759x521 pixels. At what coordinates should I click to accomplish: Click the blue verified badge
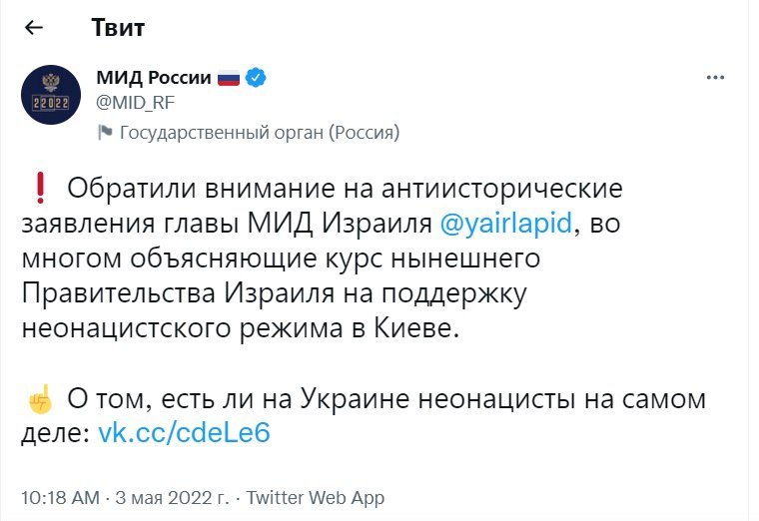pos(256,78)
